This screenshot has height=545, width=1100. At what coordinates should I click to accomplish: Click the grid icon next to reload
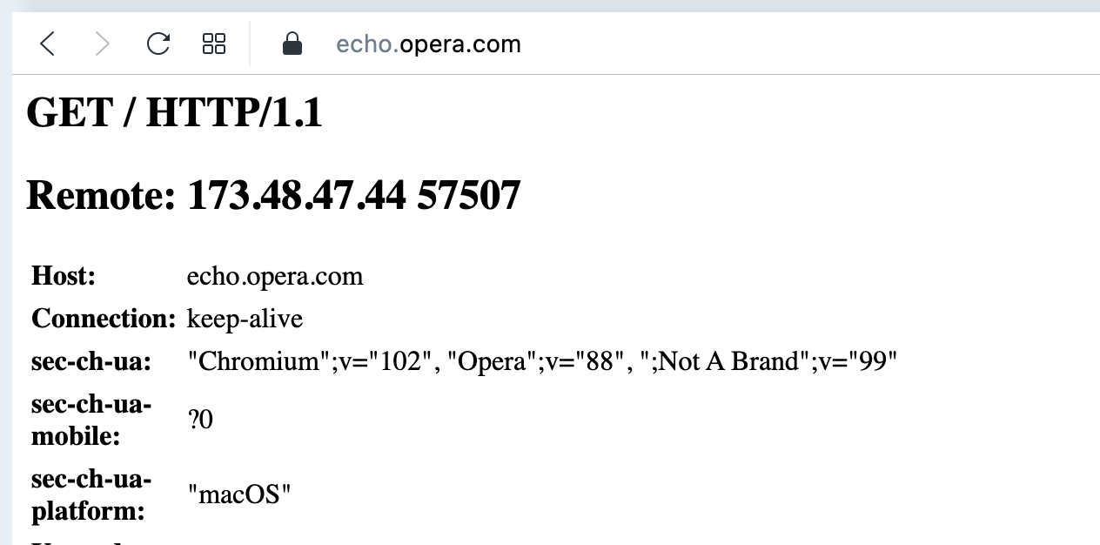point(213,44)
